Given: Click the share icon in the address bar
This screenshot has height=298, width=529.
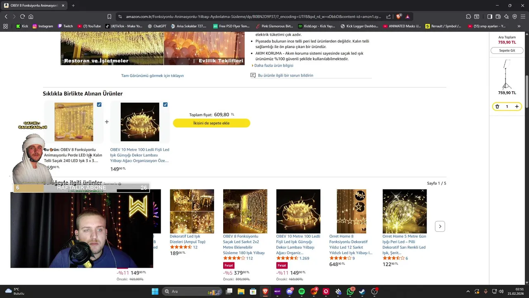Looking at the screenshot, I should tap(388, 17).
